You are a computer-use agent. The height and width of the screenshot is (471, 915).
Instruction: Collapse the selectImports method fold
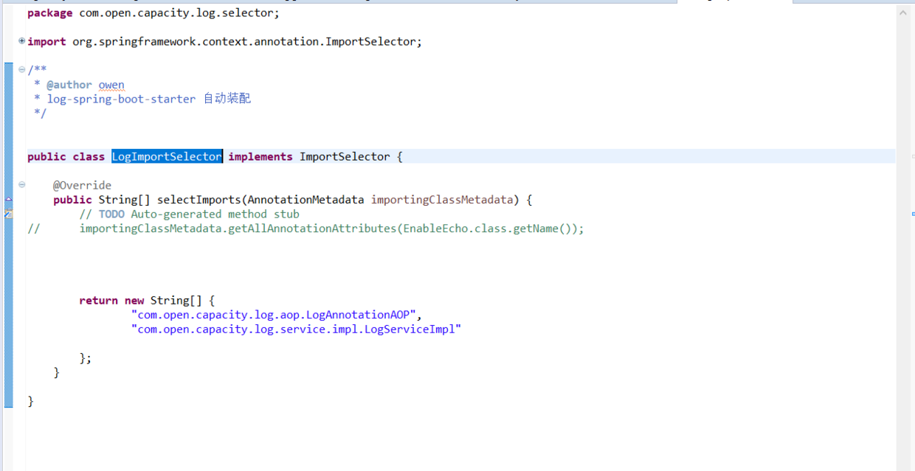pos(22,185)
